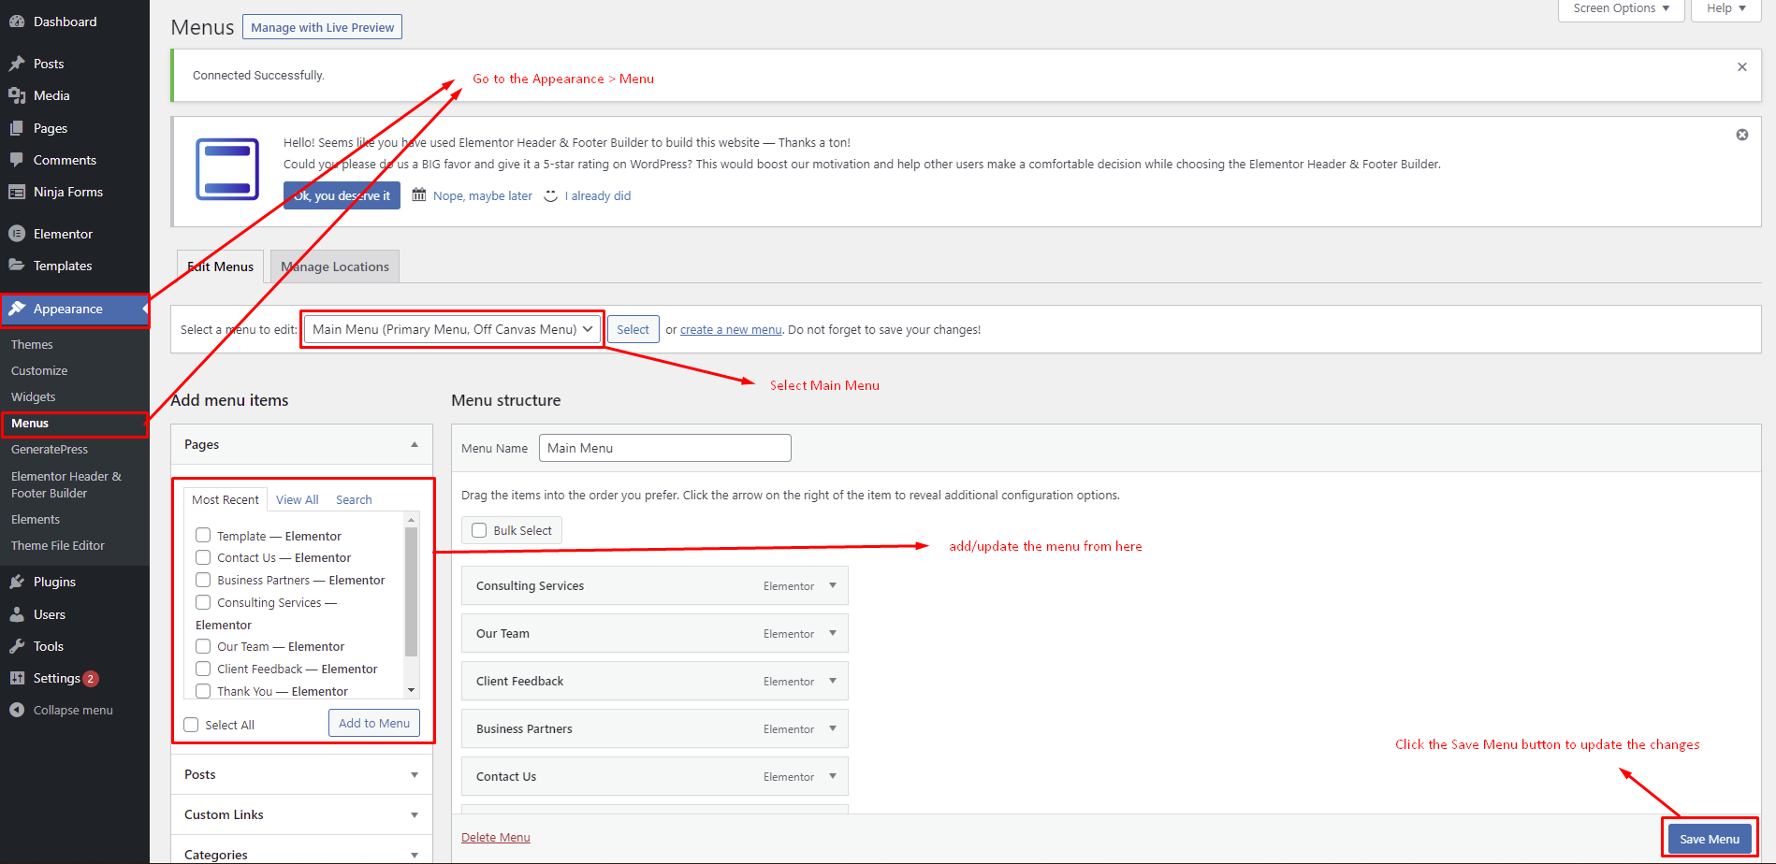
Task: Click the pages list scroll down arrow
Action: 411,690
